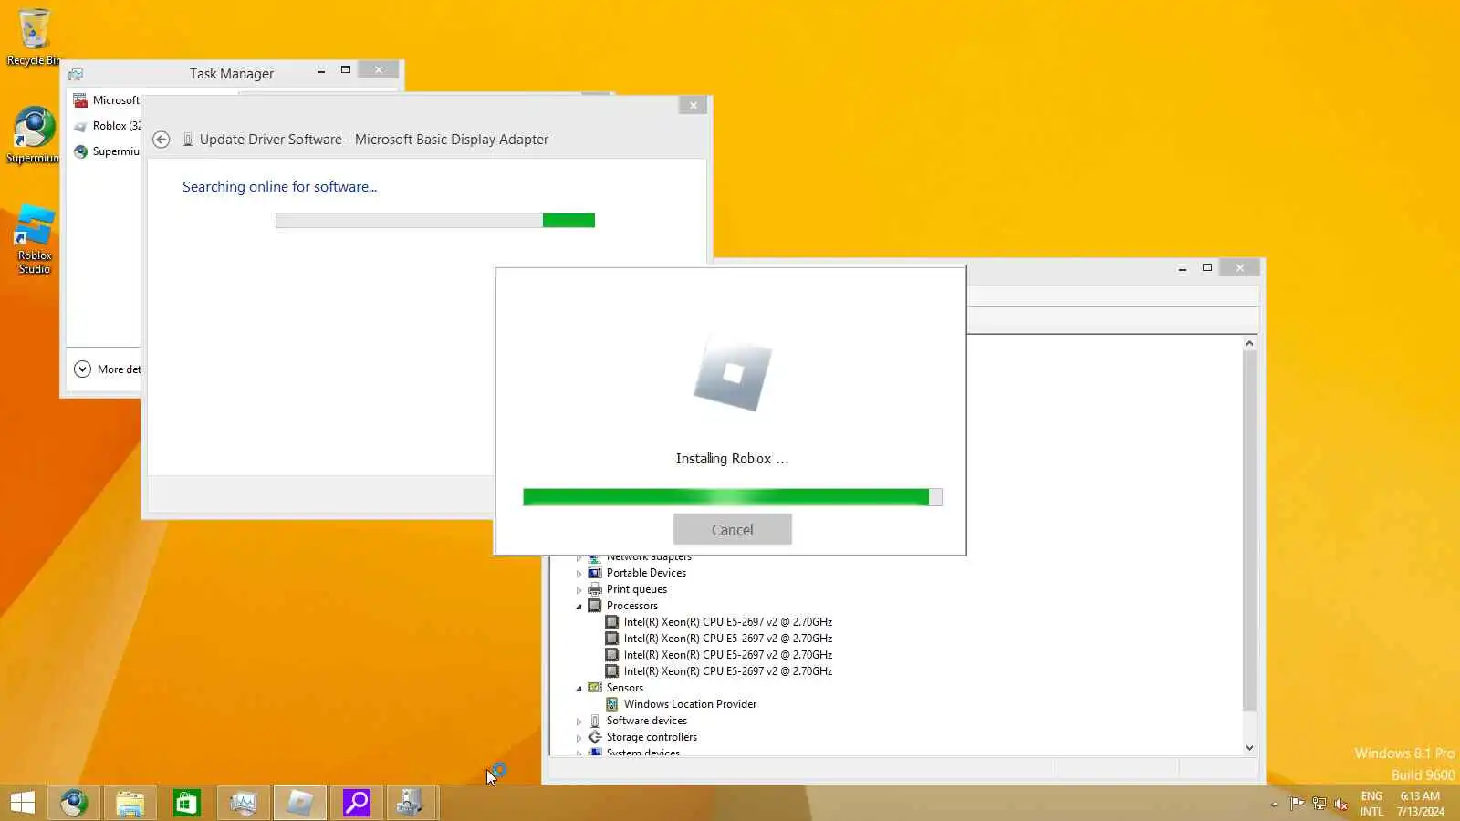Click the 'Installing Roblox ...' status text
This screenshot has height=821, width=1460.
pos(732,459)
